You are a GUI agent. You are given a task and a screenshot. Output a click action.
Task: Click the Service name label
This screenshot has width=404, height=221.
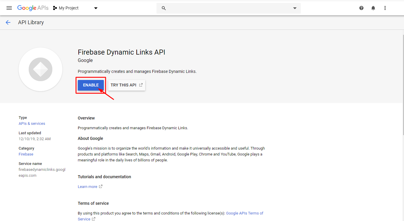[30, 164]
